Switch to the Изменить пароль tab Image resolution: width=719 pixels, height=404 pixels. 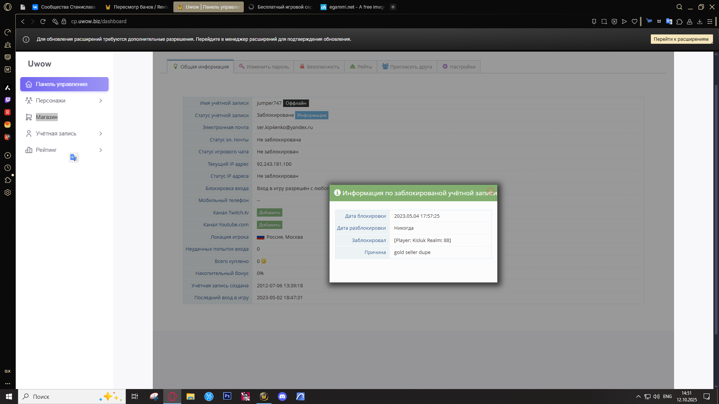(x=264, y=67)
